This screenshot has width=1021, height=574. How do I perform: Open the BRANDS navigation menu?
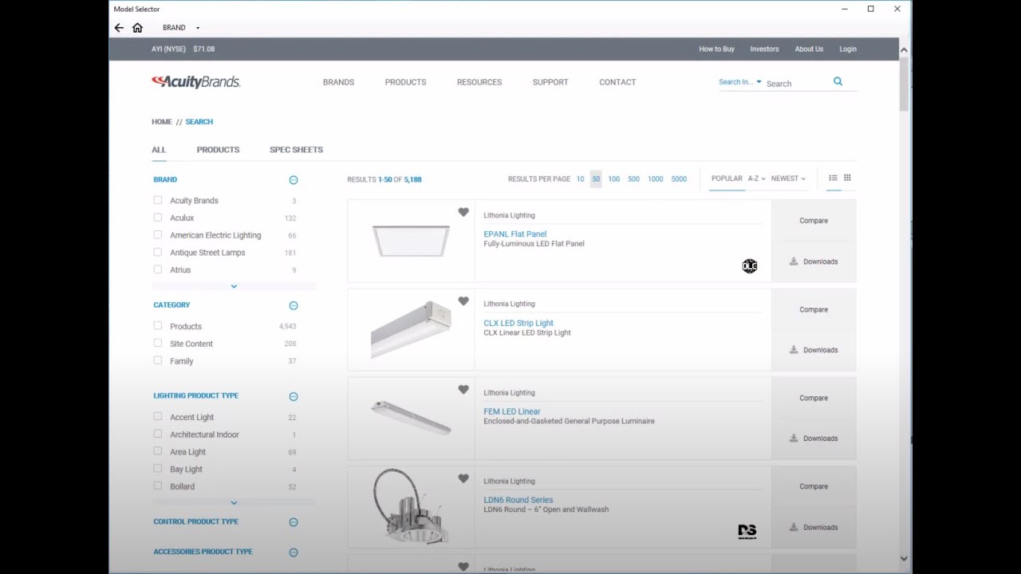338,82
